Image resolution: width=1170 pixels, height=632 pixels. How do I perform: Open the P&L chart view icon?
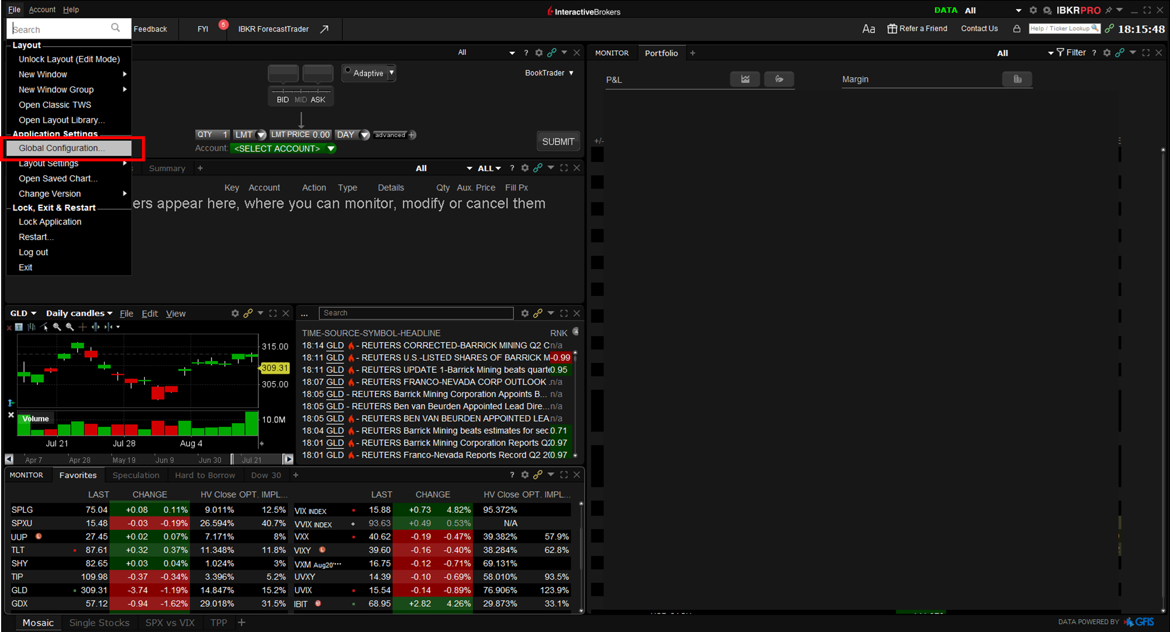(745, 79)
